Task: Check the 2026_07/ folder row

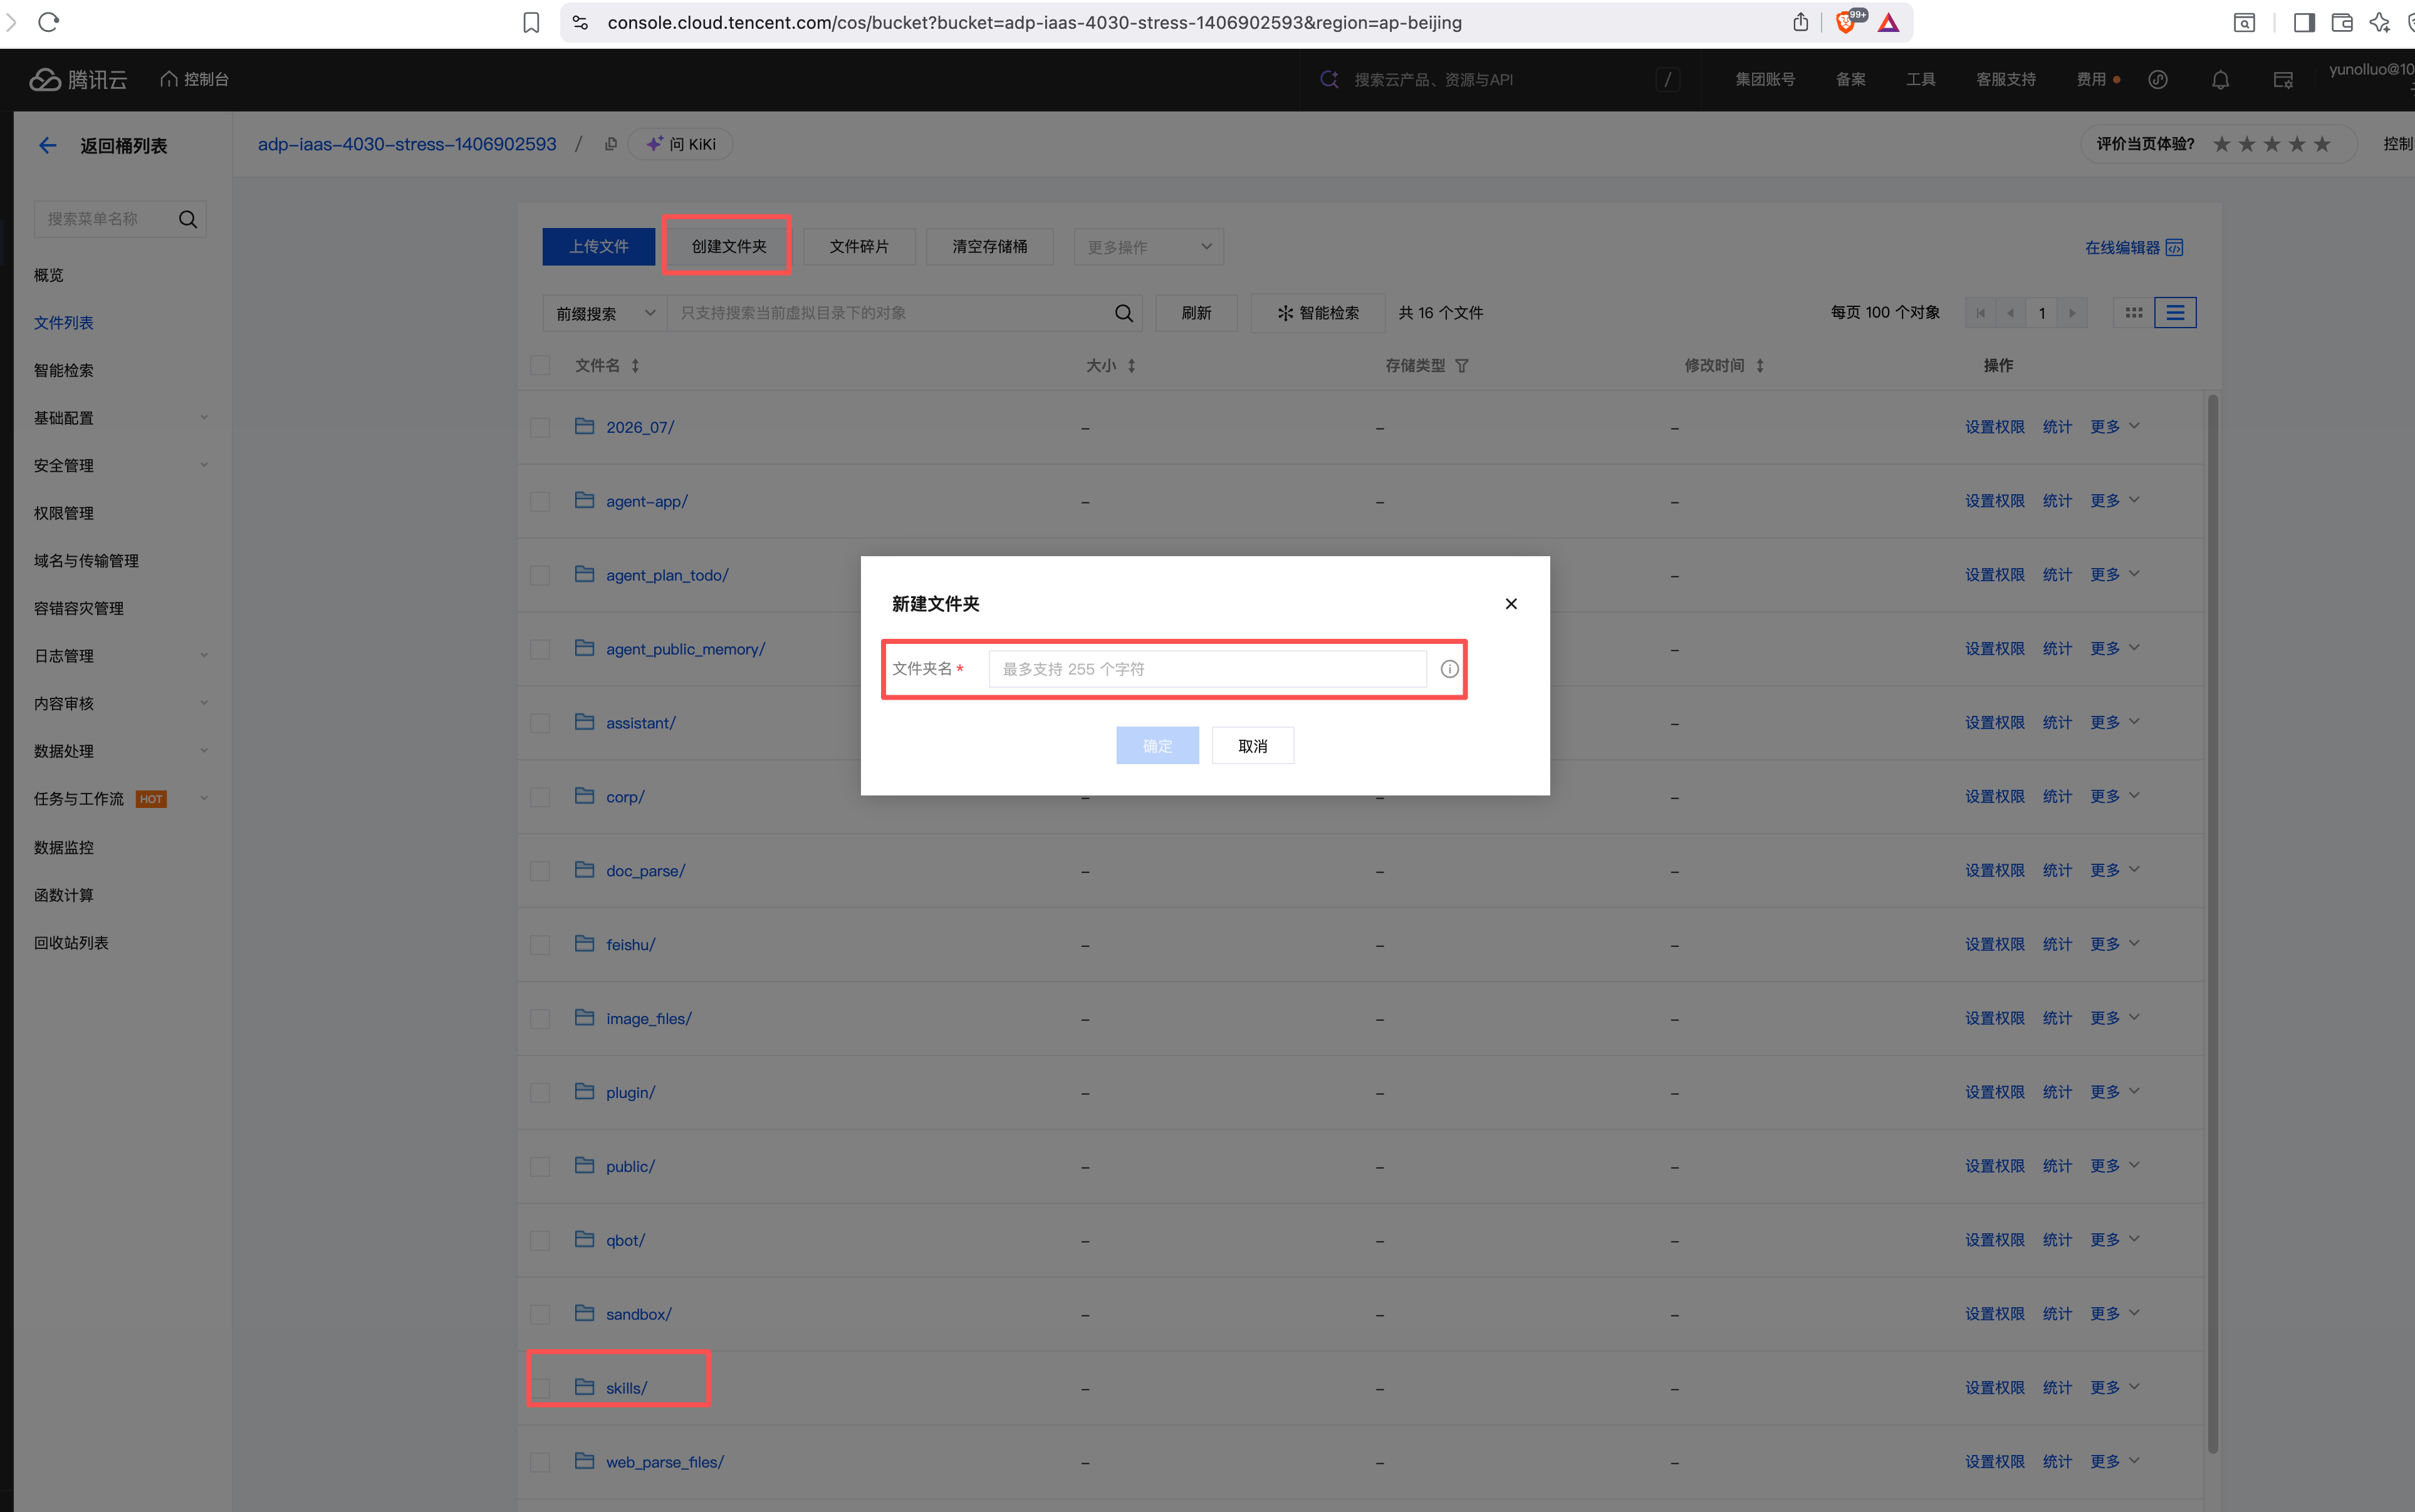Action: pos(540,428)
